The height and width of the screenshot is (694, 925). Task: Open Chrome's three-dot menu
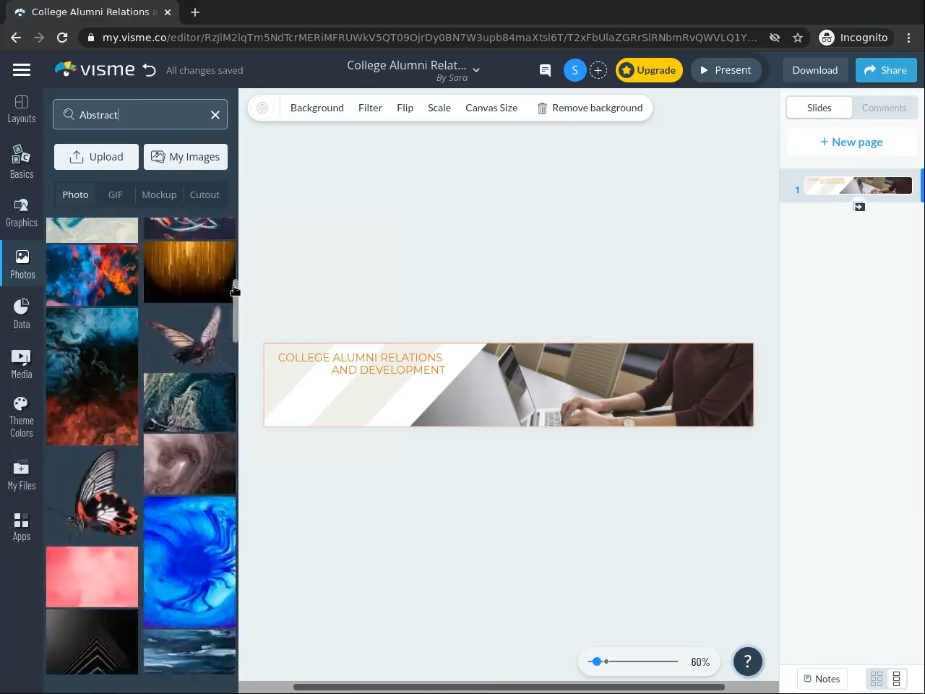(909, 38)
